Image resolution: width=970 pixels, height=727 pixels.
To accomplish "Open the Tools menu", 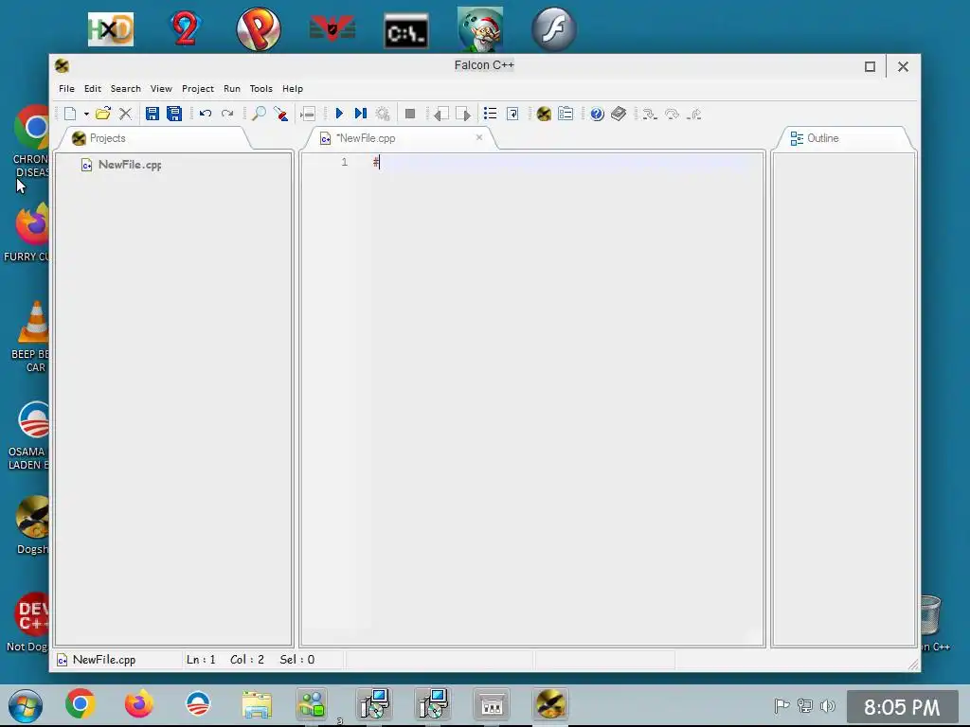I will (261, 88).
